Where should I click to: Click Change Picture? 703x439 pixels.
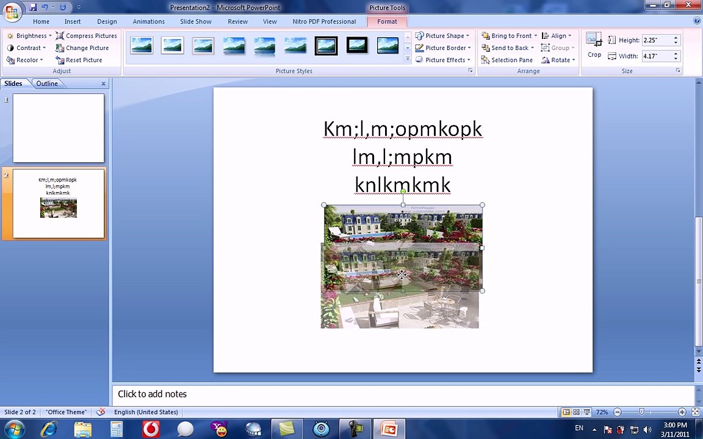tap(82, 48)
